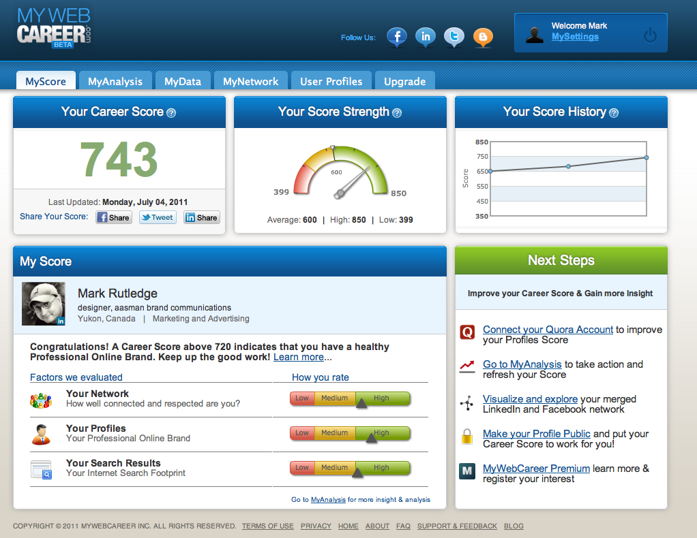Image resolution: width=697 pixels, height=538 pixels.
Task: Click the network graph icon
Action: (x=466, y=403)
